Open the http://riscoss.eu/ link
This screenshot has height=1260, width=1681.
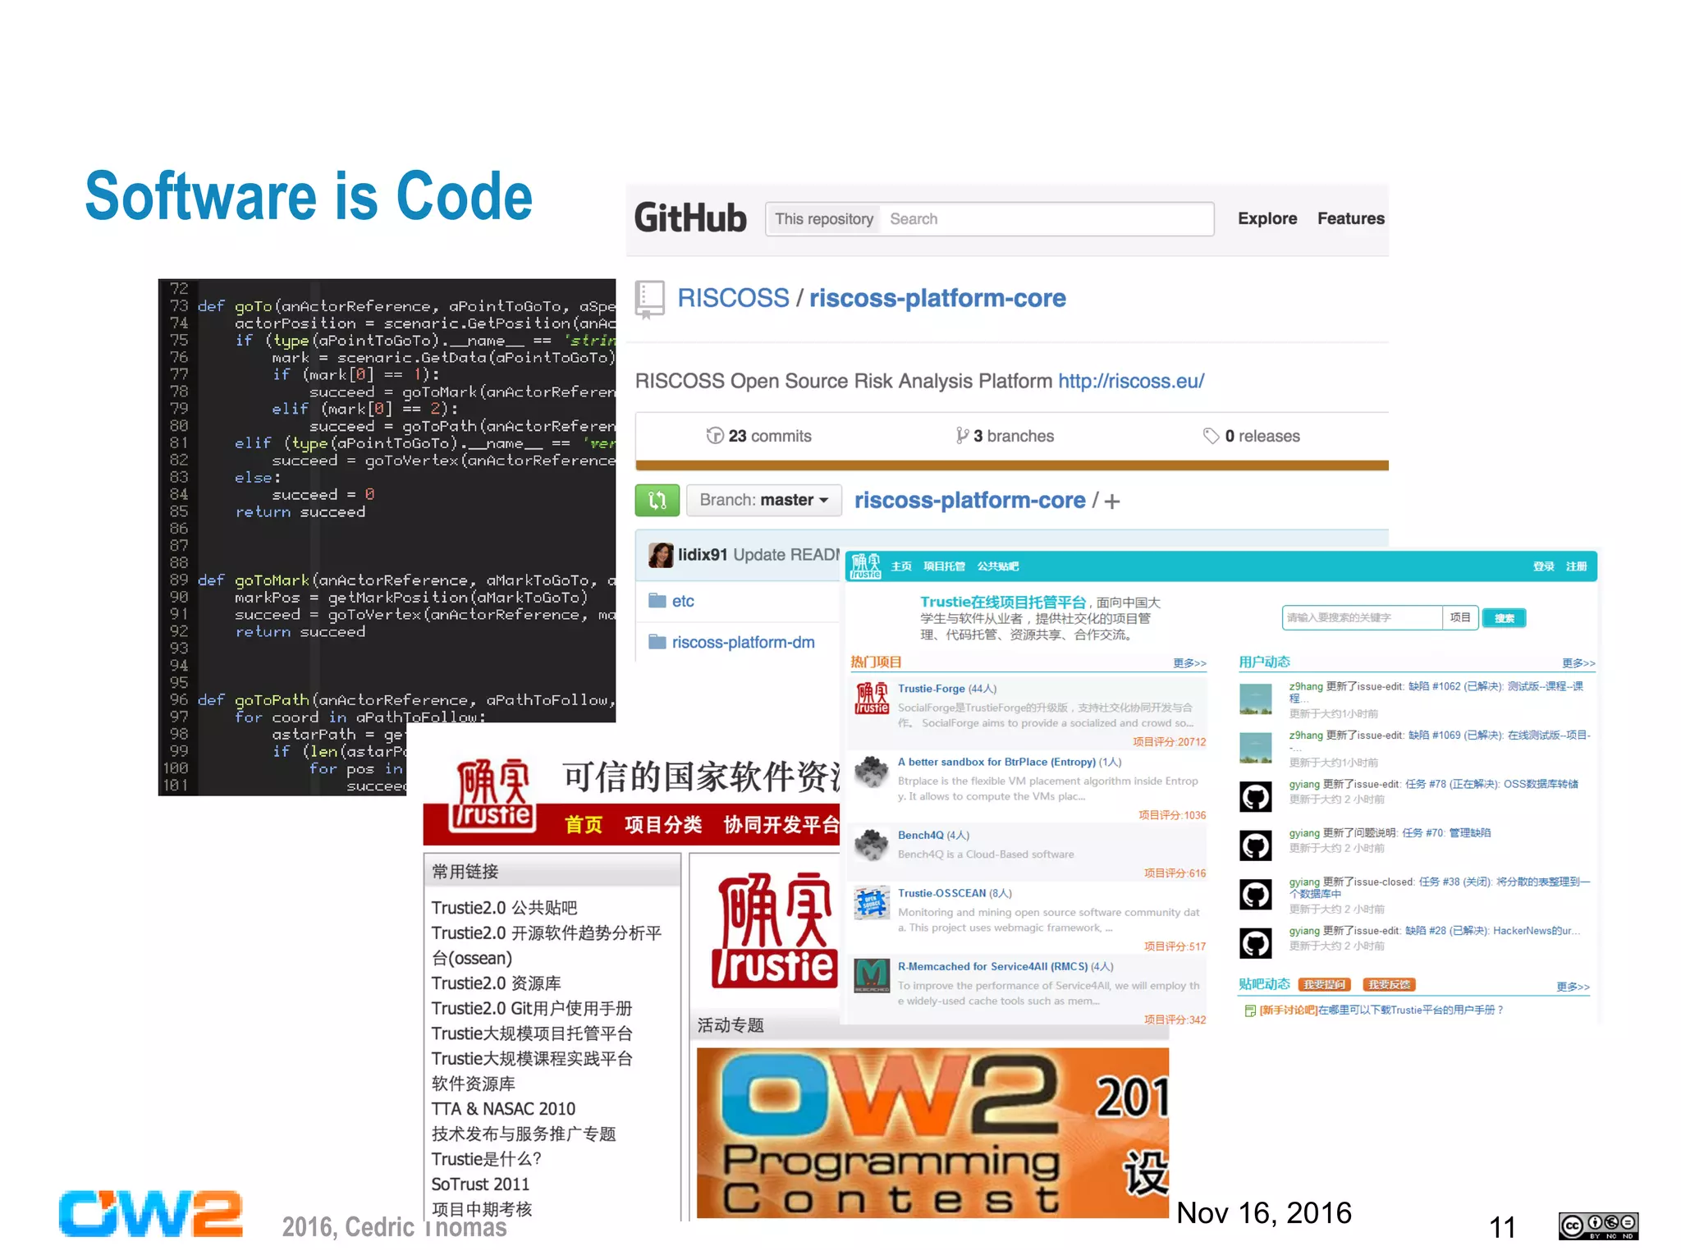(x=1131, y=381)
